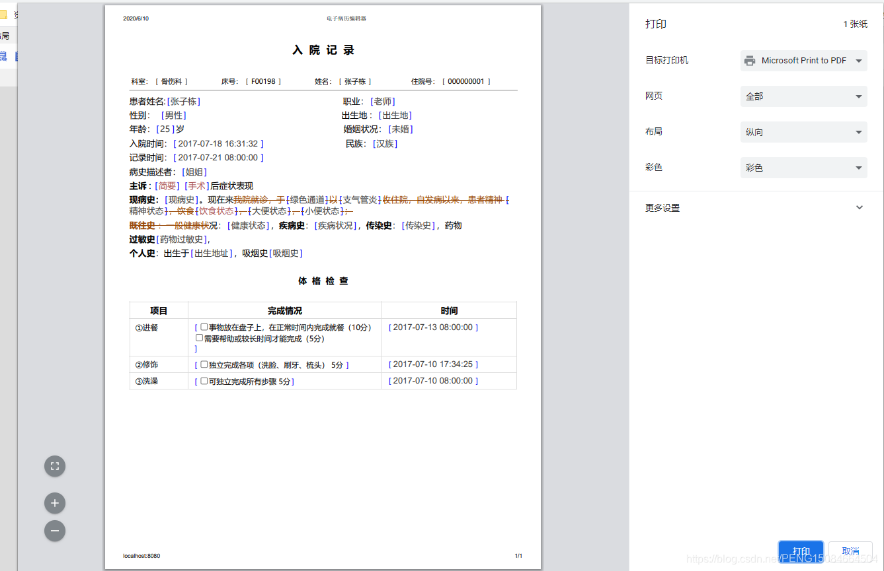This screenshot has width=884, height=571.
Task: Click the 传染史 field
Action: [419, 226]
